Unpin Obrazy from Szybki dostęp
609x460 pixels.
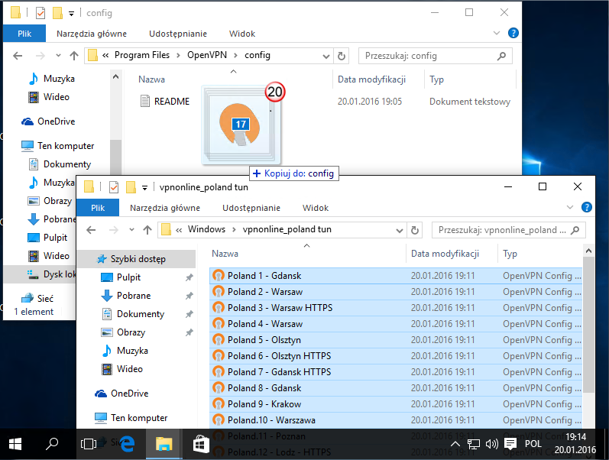point(190,332)
